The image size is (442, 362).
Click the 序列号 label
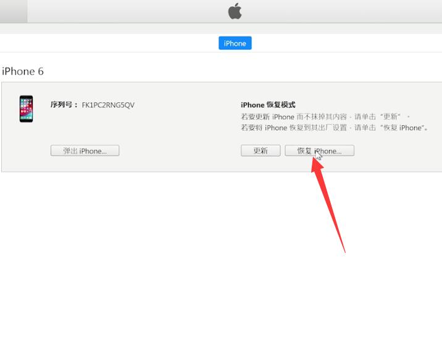pyautogui.click(x=64, y=104)
